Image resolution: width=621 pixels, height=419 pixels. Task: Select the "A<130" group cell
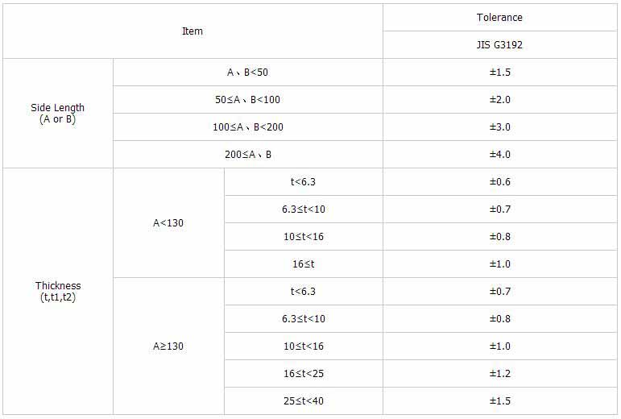[x=168, y=223]
